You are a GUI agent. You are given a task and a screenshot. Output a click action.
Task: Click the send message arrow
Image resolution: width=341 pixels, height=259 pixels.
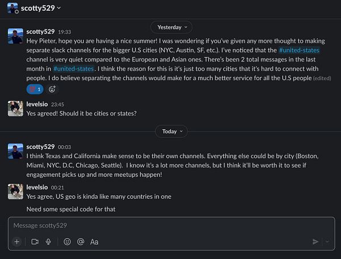tap(315, 241)
